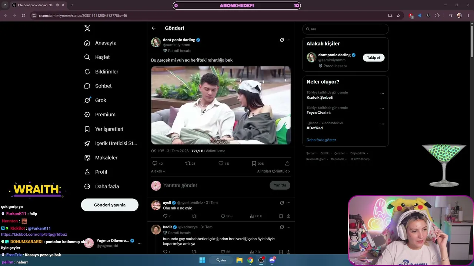Reply to the main post (42)
Screen dimensions: 474x266
click(x=157, y=163)
